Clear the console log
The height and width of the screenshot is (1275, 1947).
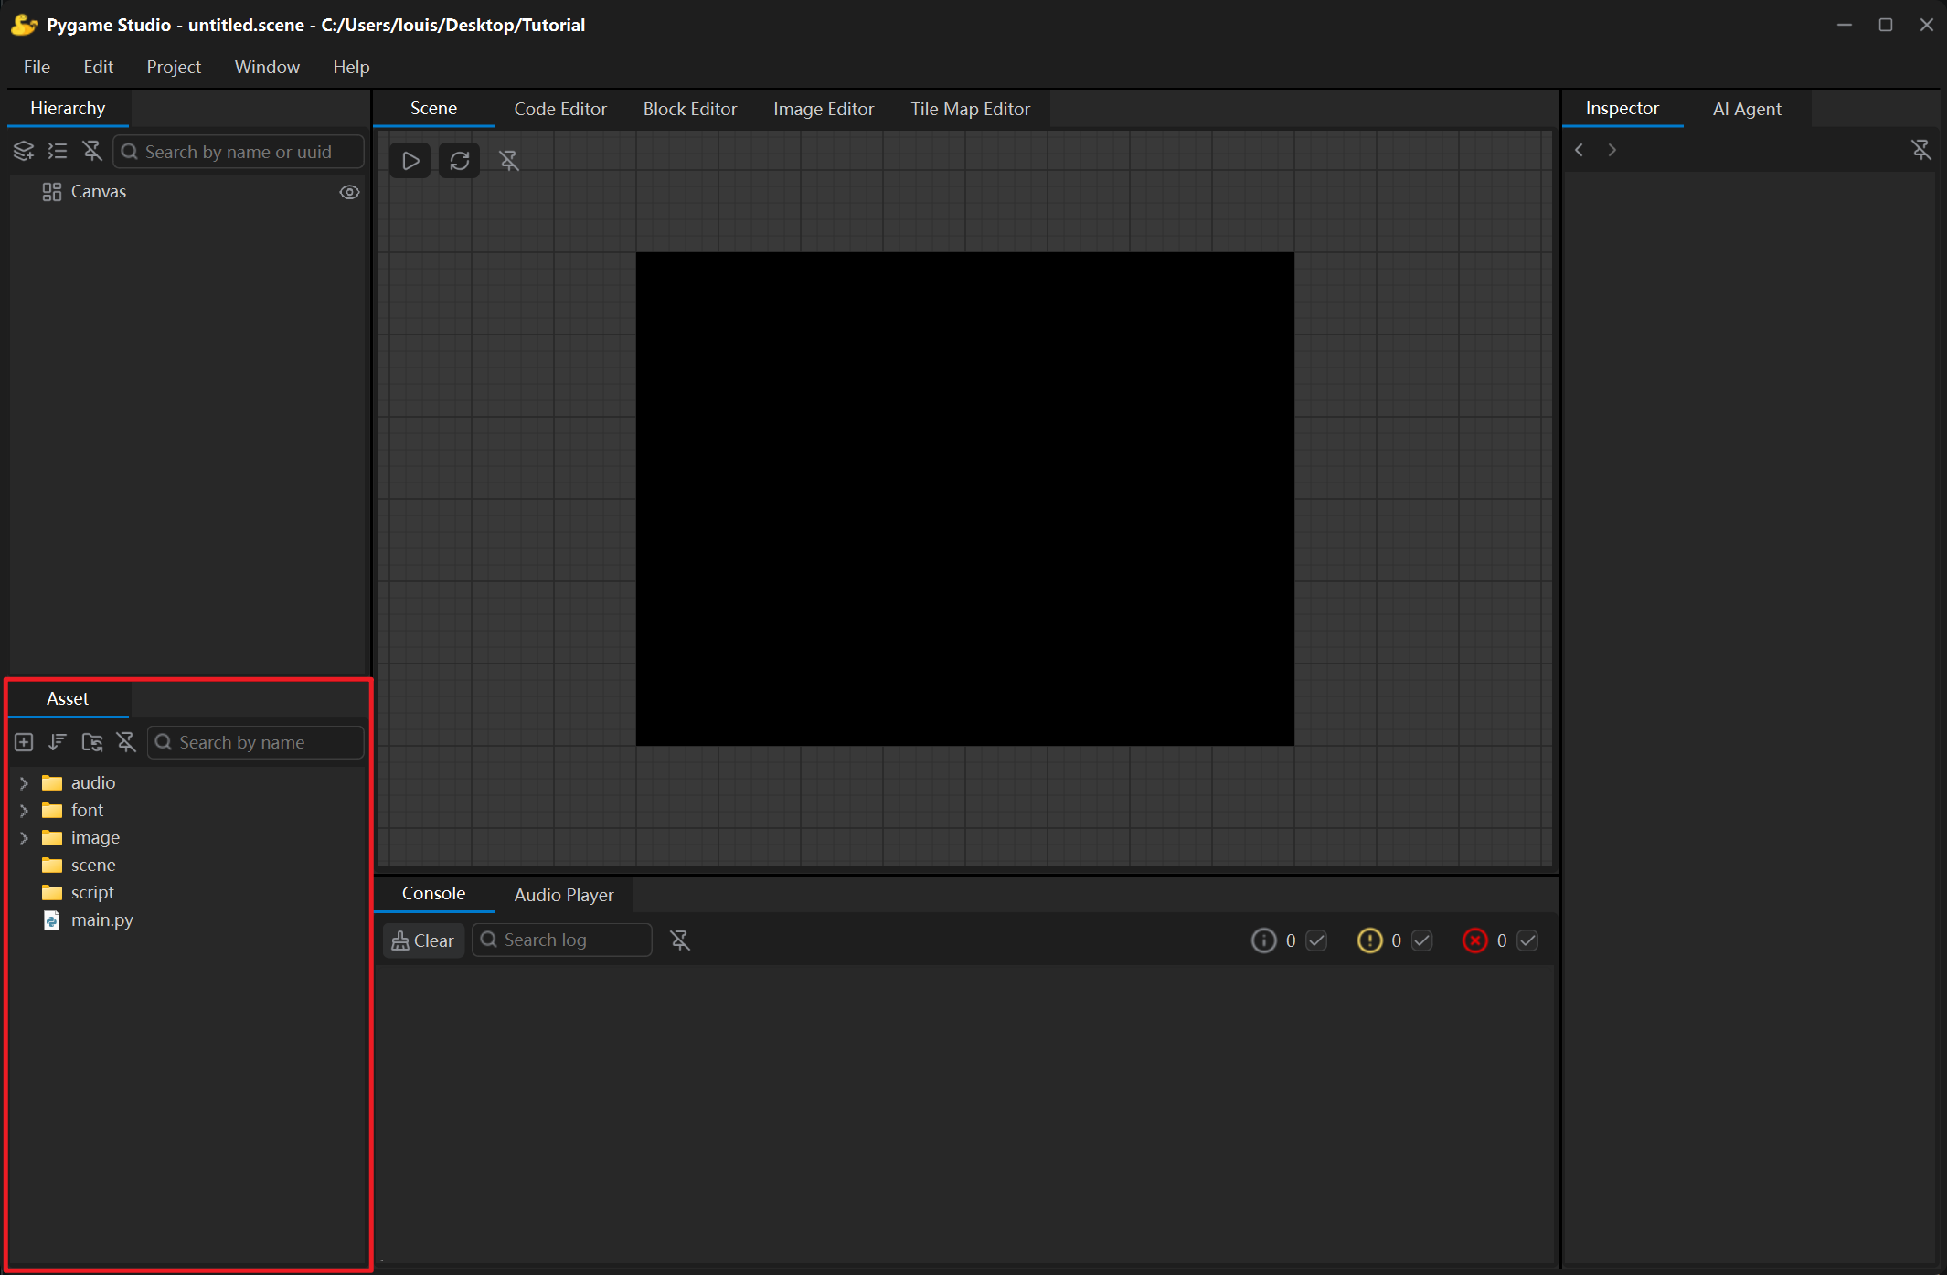[423, 940]
